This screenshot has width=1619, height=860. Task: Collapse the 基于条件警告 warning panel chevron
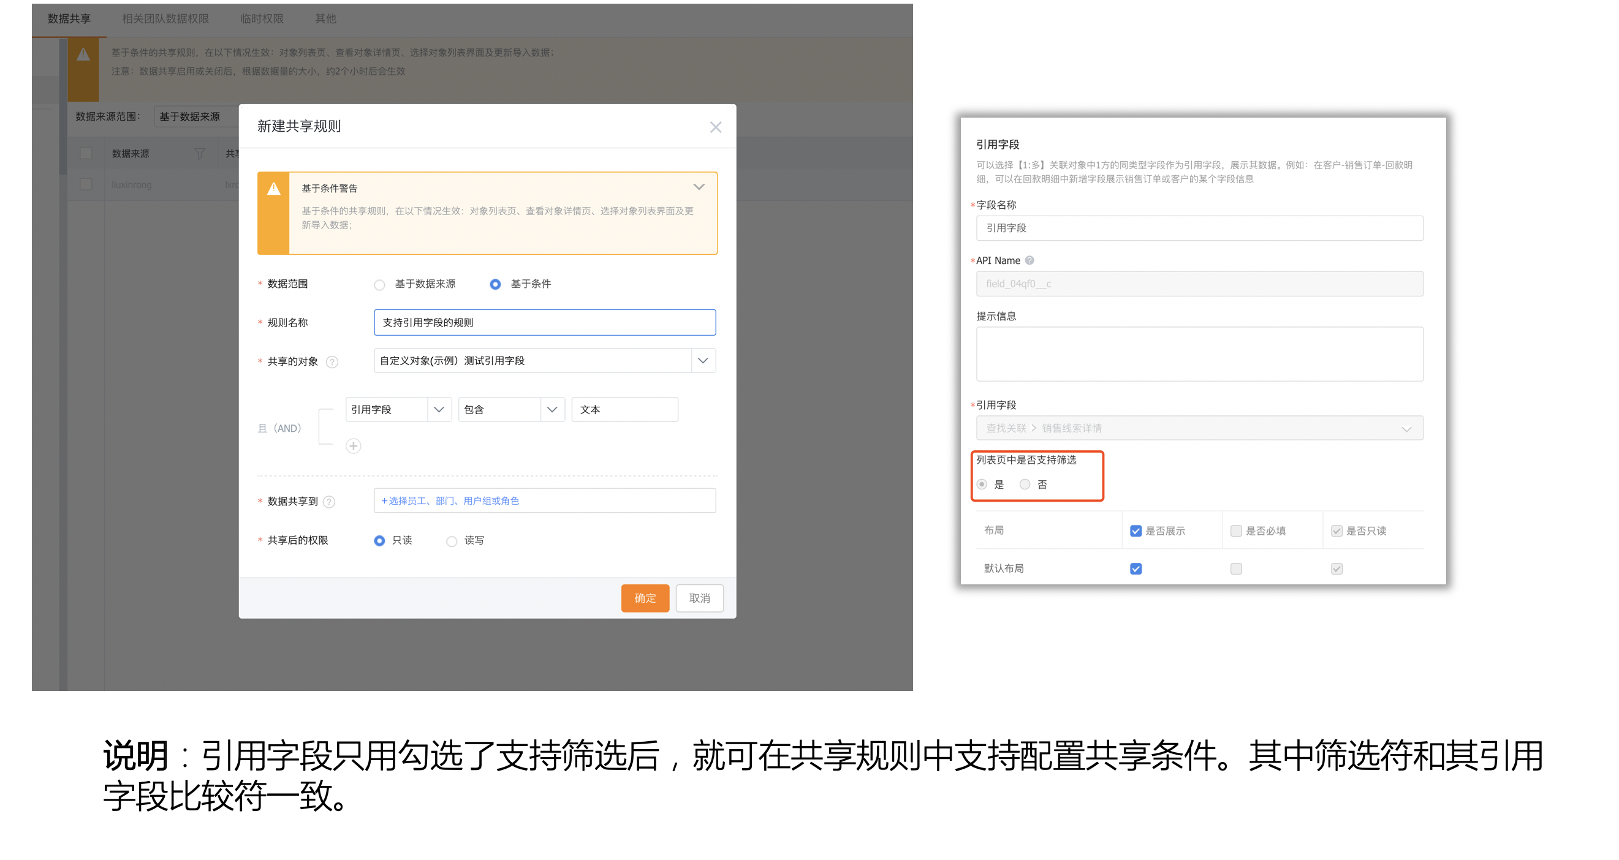pyautogui.click(x=699, y=187)
